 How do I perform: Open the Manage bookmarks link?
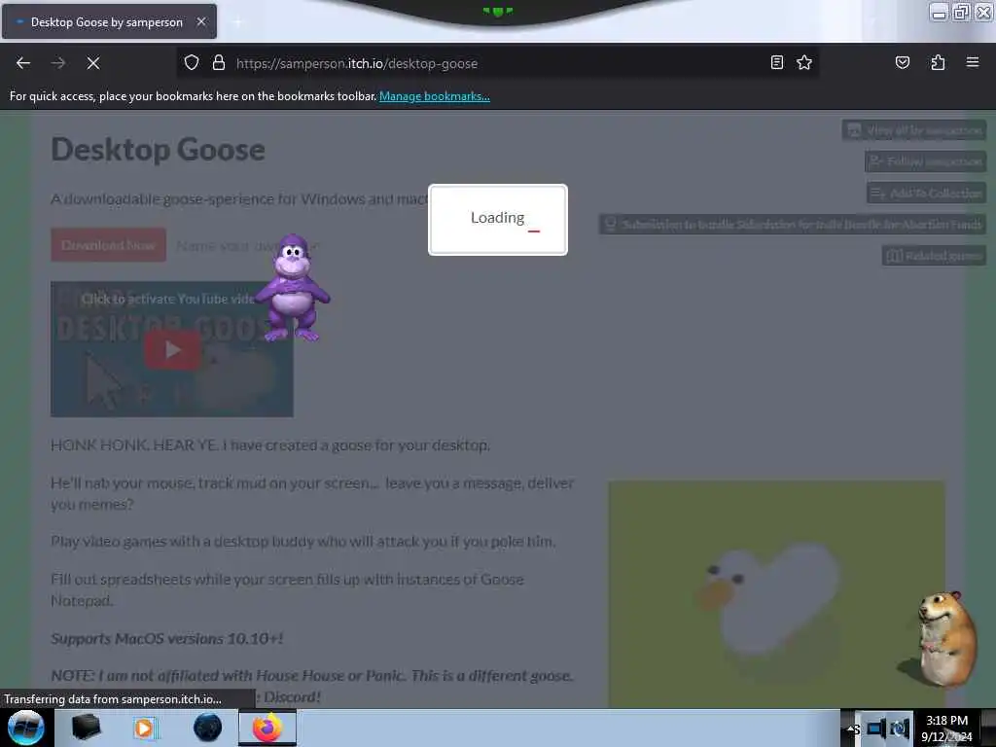coord(435,96)
